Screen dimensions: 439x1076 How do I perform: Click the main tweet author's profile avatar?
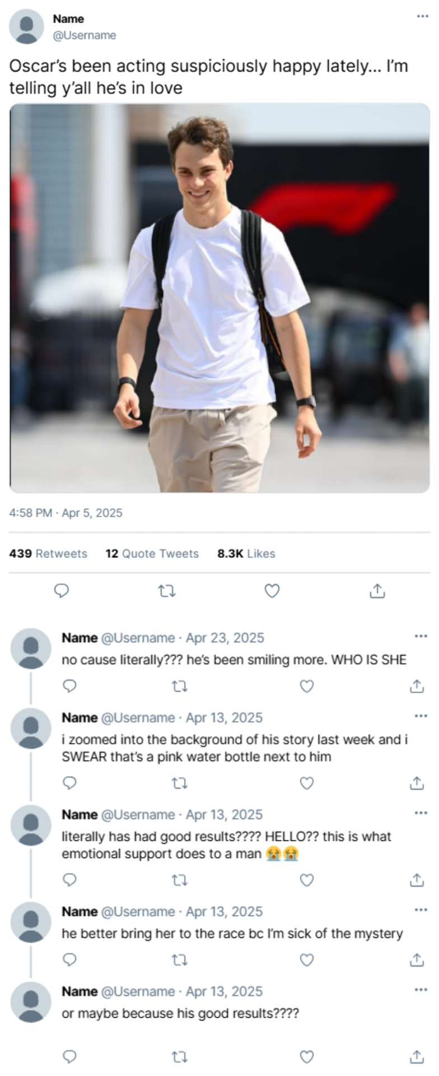tap(26, 26)
